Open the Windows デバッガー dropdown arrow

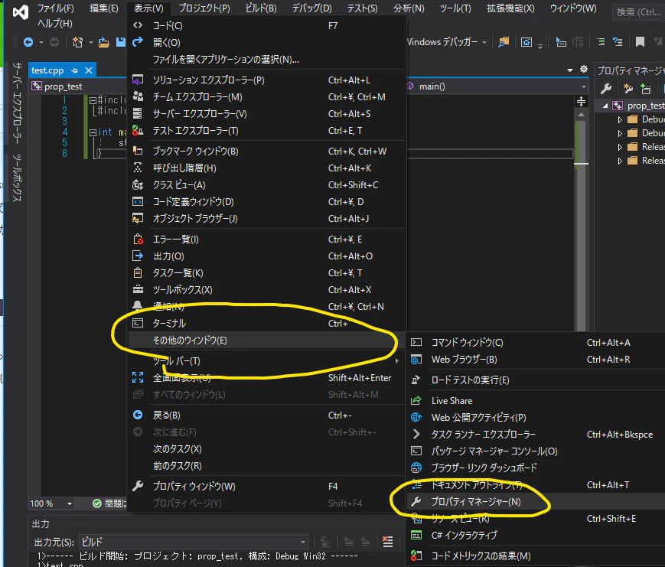(x=484, y=42)
